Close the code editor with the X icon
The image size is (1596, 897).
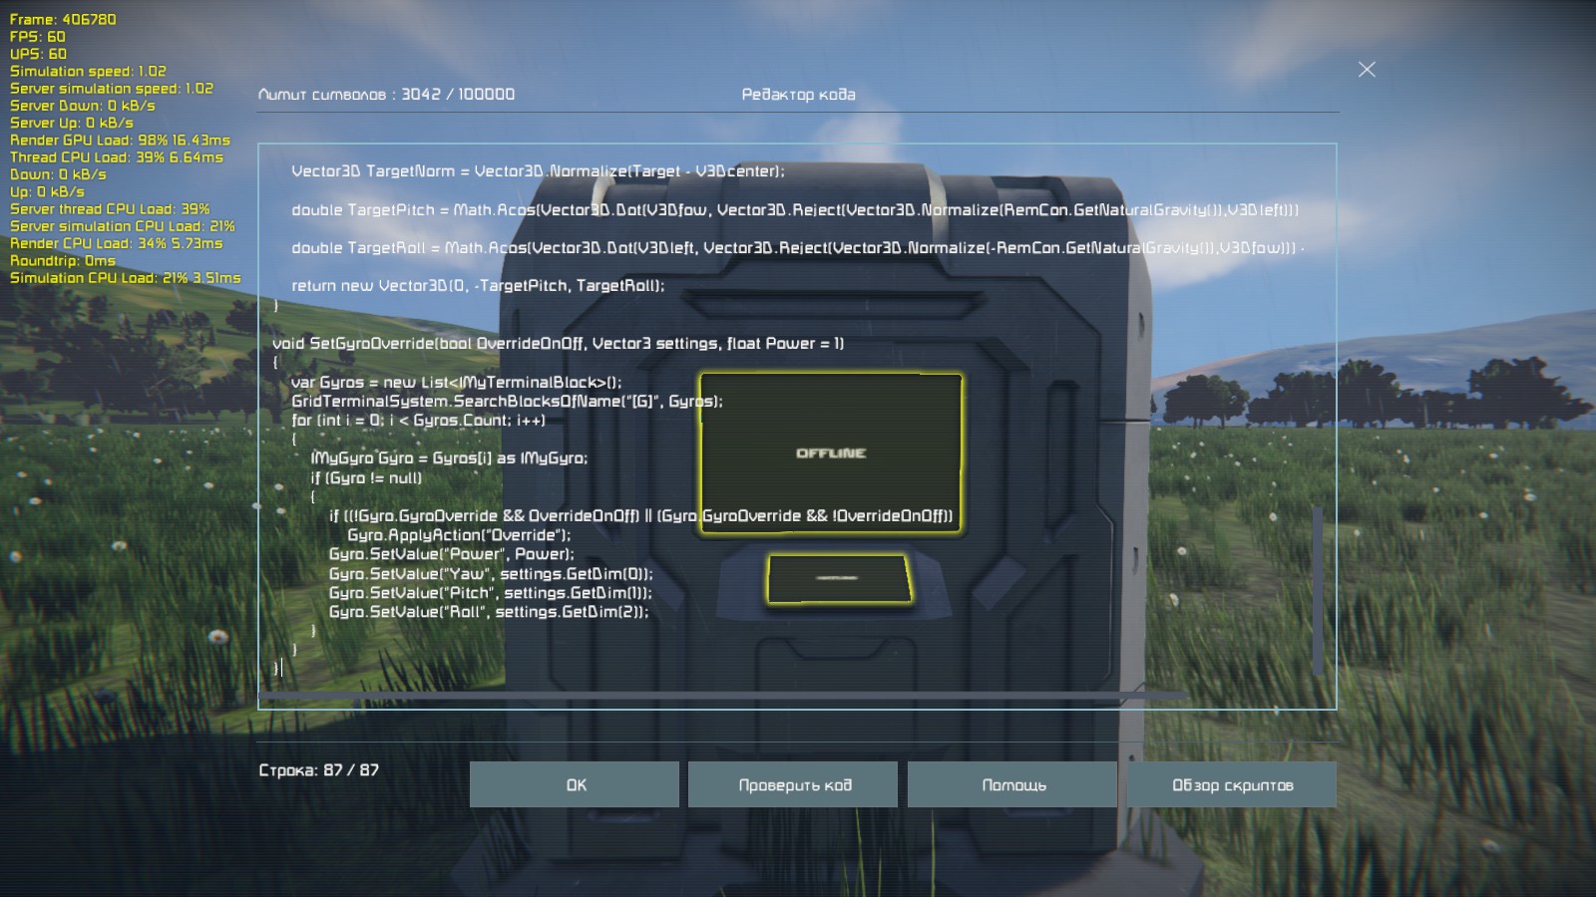click(x=1367, y=69)
